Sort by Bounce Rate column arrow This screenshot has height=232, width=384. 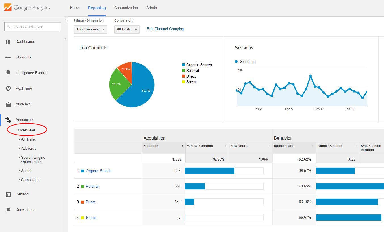click(313, 146)
